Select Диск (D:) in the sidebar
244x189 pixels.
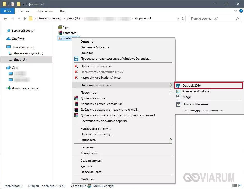(26, 59)
